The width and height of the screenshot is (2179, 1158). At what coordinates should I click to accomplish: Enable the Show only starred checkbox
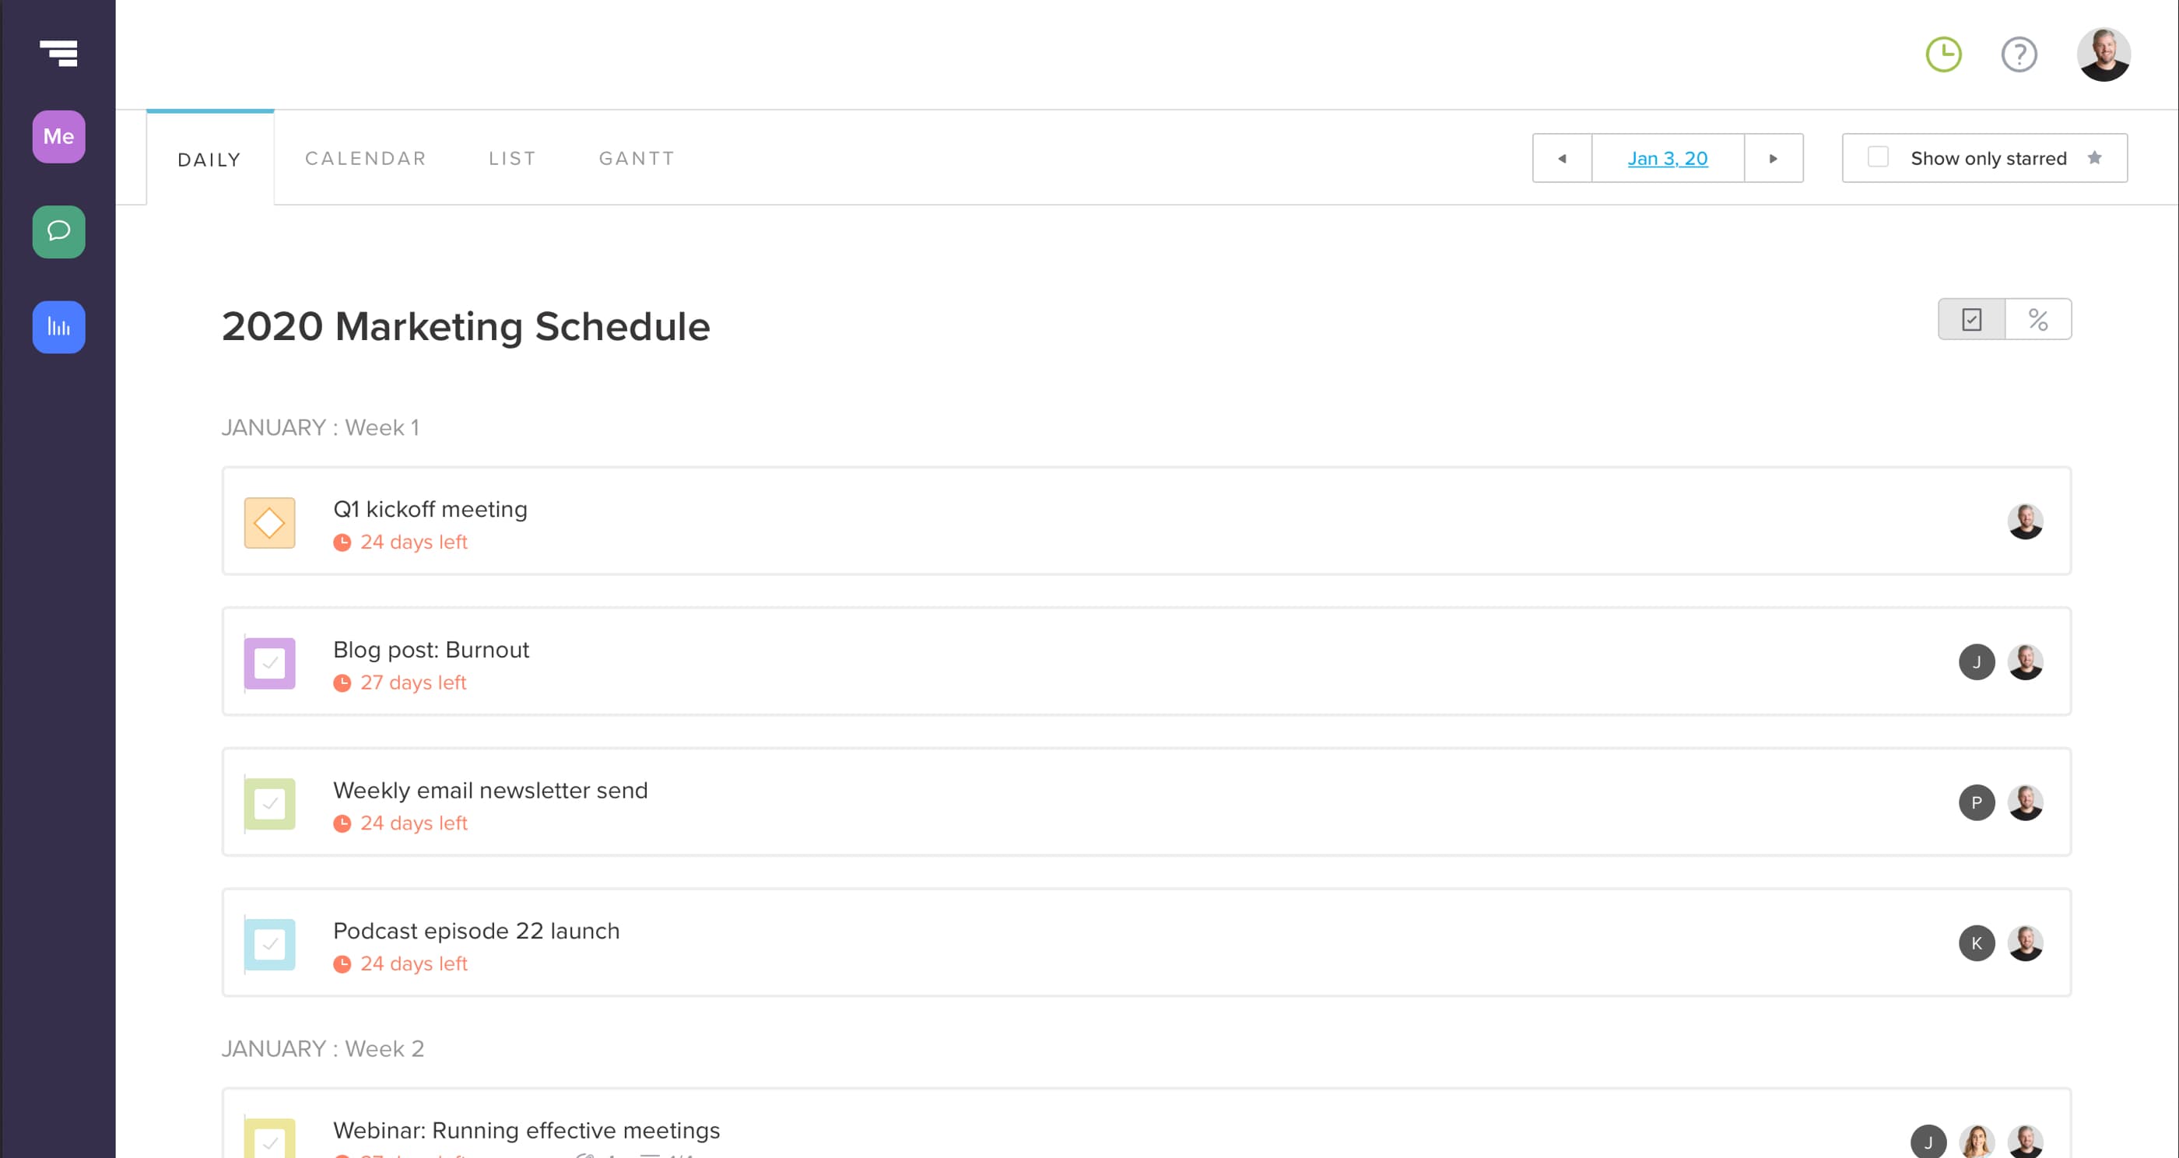point(1877,157)
